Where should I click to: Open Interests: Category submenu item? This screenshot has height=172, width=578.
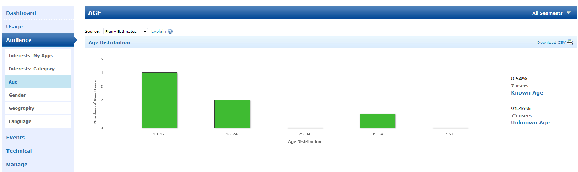38,69
